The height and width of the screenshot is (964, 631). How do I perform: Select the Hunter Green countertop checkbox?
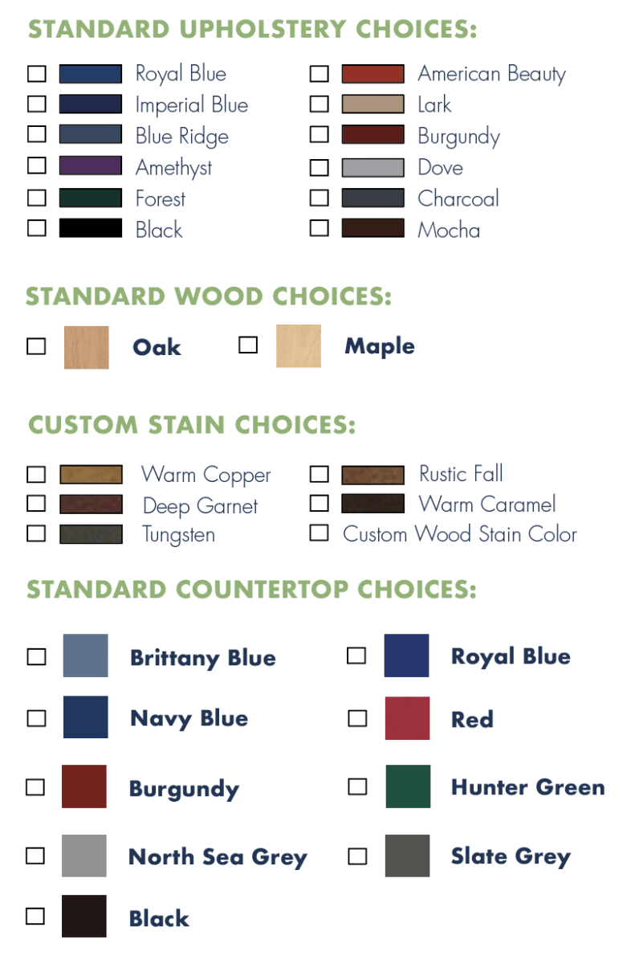[357, 786]
